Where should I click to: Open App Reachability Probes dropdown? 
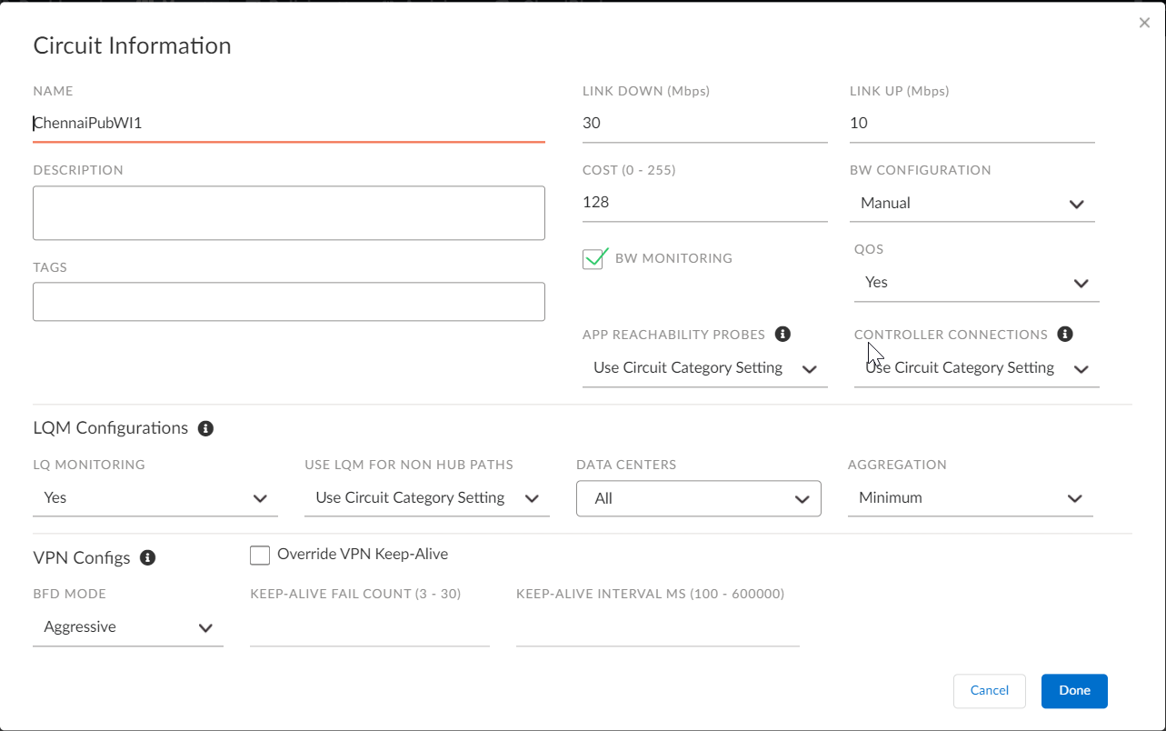tap(704, 368)
